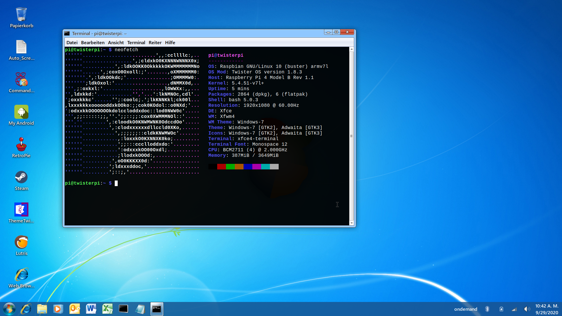This screenshot has height=316, width=562.
Task: Open the Hilfe menu
Action: (170, 42)
